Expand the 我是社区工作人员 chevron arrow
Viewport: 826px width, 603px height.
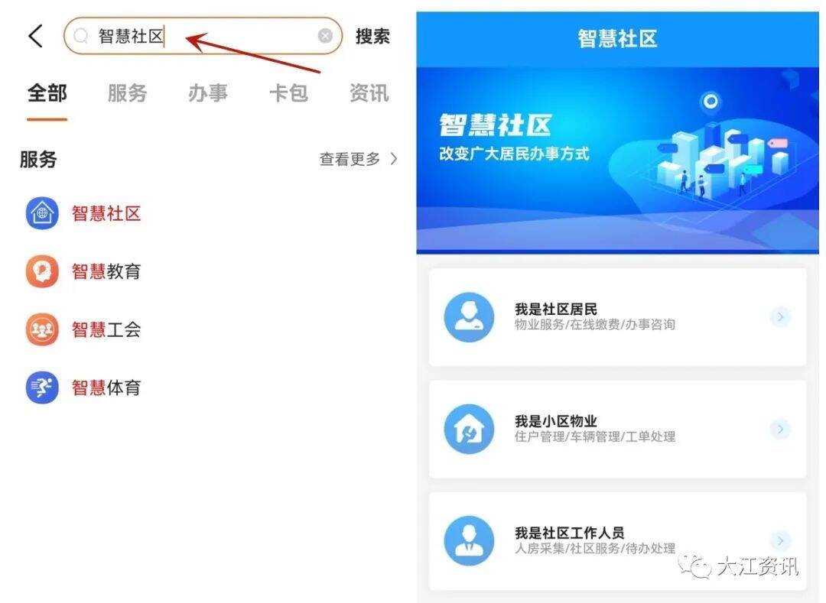pyautogui.click(x=780, y=540)
